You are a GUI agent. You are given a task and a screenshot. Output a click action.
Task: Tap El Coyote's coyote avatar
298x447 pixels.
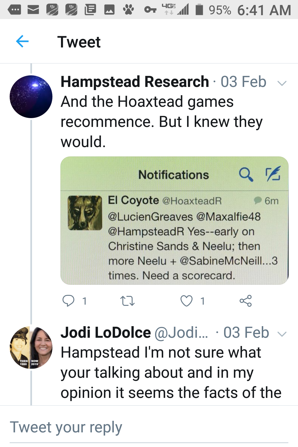[85, 213]
